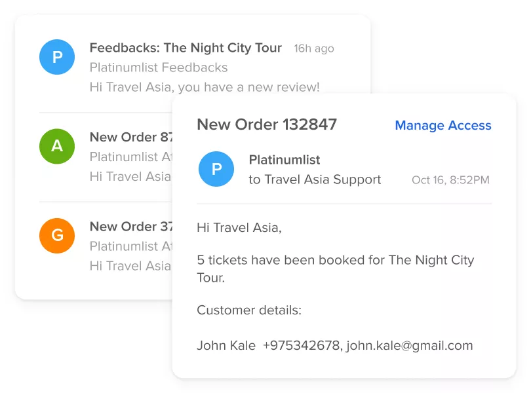Click the +975342678 phone number
Image resolution: width=531 pixels, height=393 pixels.
[301, 346]
